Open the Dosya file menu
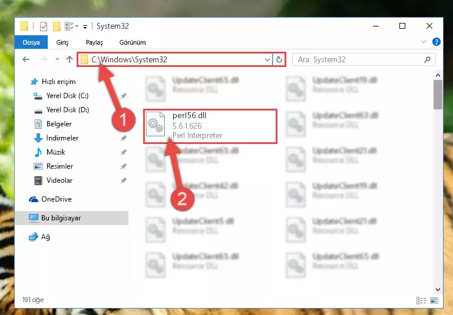The height and width of the screenshot is (315, 453). (31, 42)
